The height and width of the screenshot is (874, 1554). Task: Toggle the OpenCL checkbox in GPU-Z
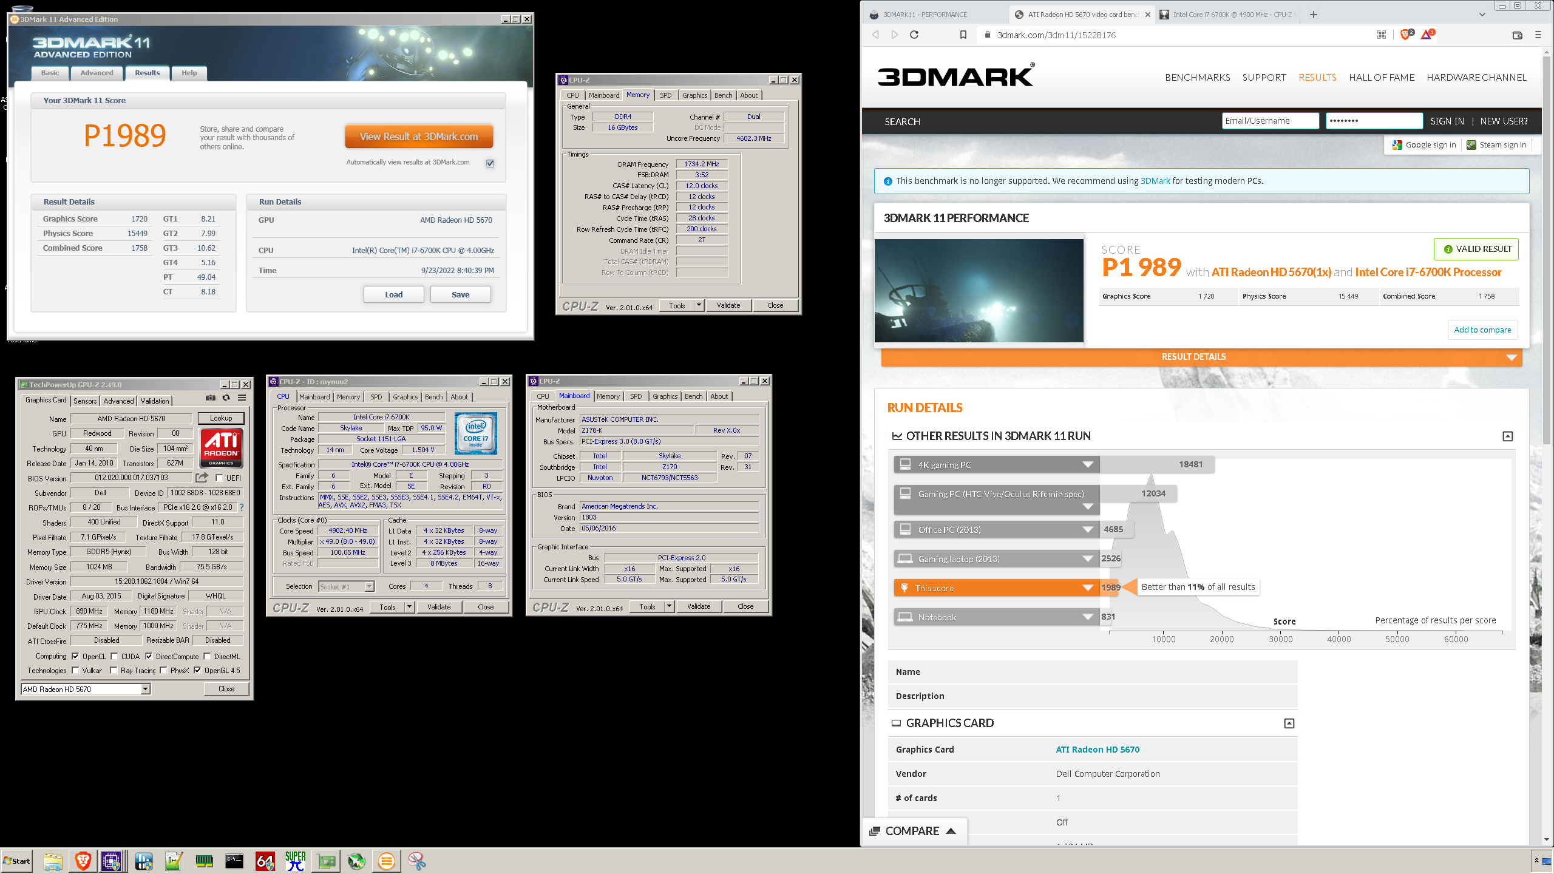(75, 656)
